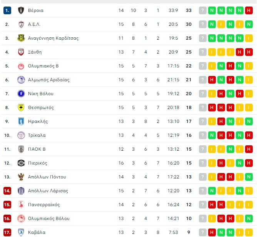Image resolution: width=257 pixels, height=237 pixels.
Task: Click the Ολυμπιακός Β team logo
Action: [21, 66]
